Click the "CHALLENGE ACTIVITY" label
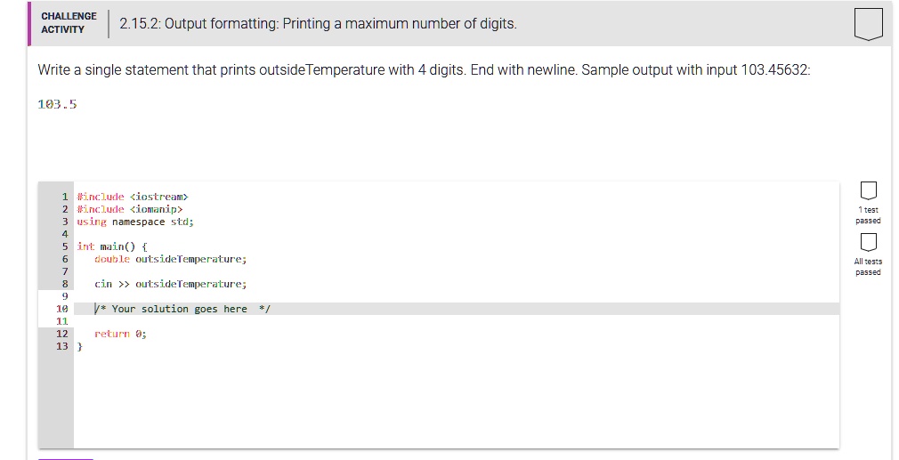The height and width of the screenshot is (460, 899). (69, 23)
